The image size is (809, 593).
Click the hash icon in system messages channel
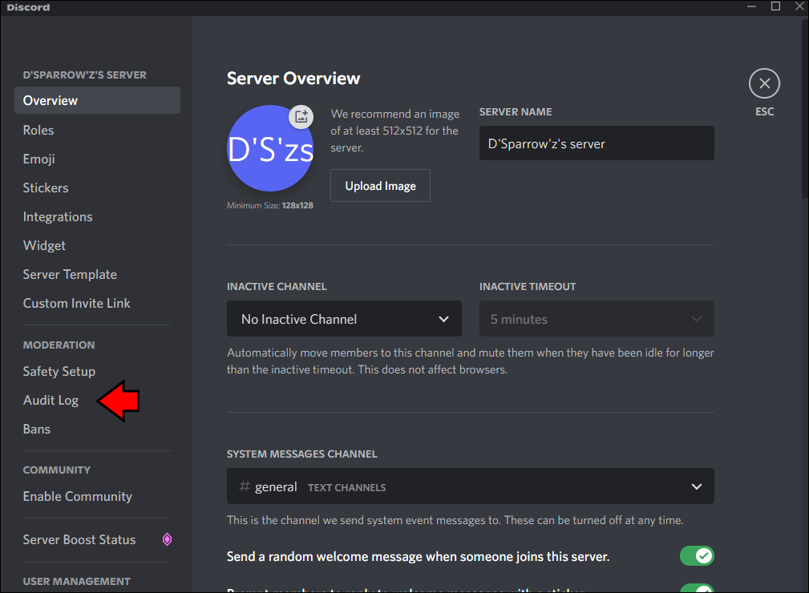[x=245, y=486]
